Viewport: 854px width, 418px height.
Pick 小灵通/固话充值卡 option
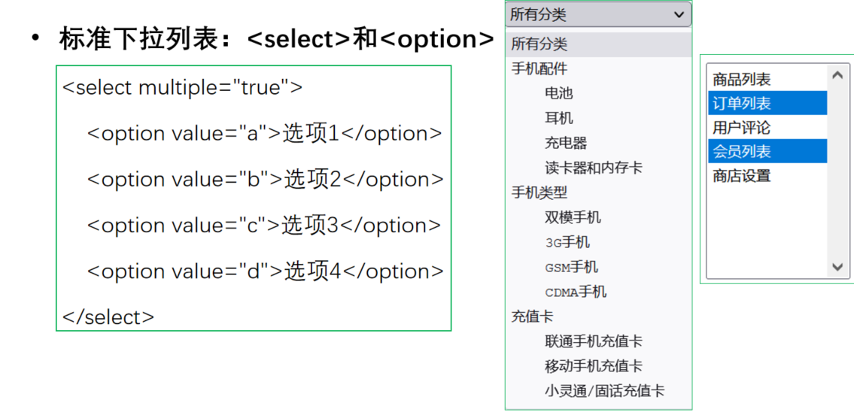pos(598,391)
